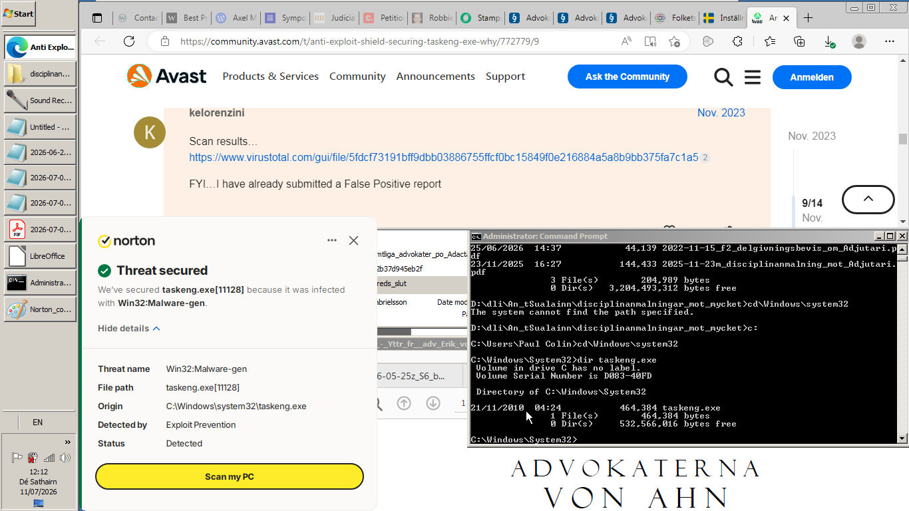
Task: Open the Community nav item
Action: [357, 77]
